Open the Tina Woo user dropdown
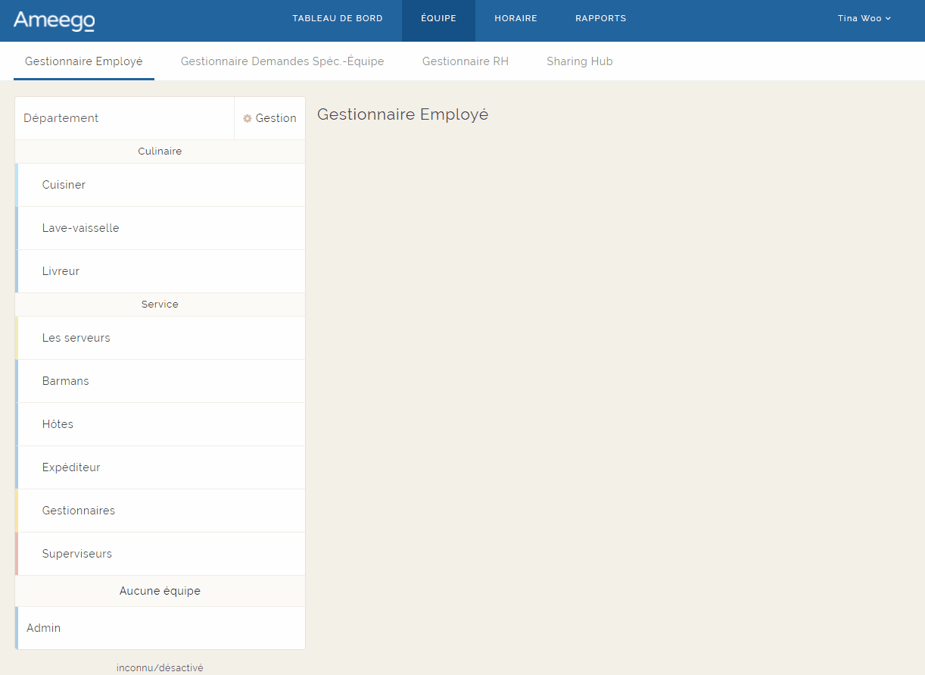The height and width of the screenshot is (675, 925). click(x=864, y=19)
